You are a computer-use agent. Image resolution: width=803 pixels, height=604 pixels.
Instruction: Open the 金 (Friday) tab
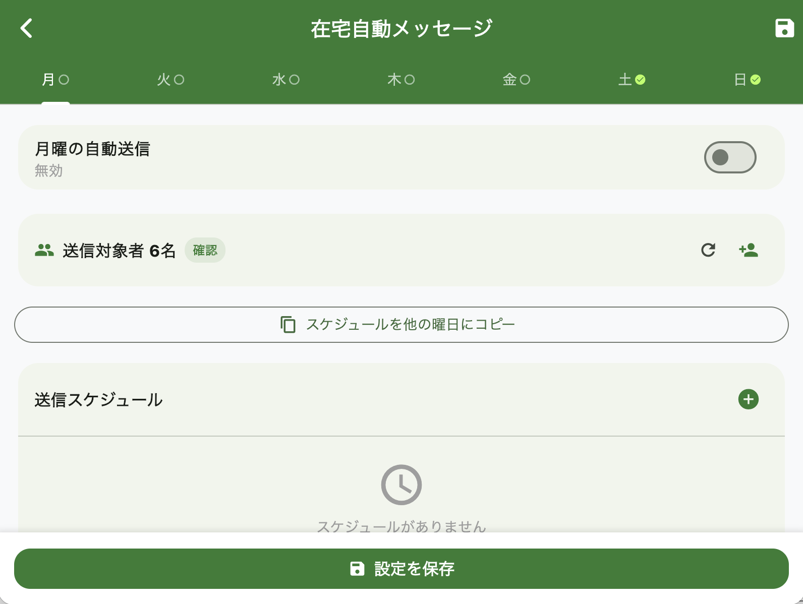coord(516,79)
